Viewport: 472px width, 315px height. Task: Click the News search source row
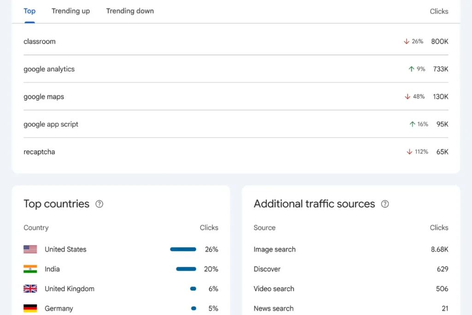pos(273,308)
